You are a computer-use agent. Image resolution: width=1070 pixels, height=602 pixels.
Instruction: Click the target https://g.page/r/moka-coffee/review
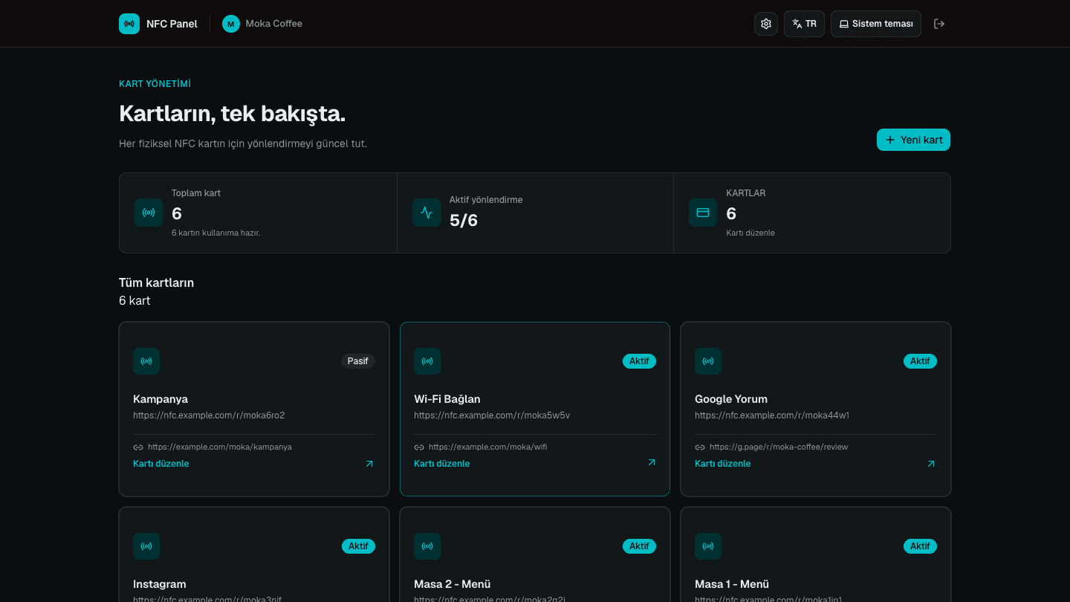pos(779,447)
